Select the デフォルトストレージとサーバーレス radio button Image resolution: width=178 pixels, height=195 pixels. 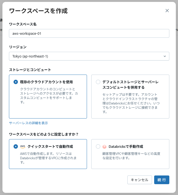[98, 82]
